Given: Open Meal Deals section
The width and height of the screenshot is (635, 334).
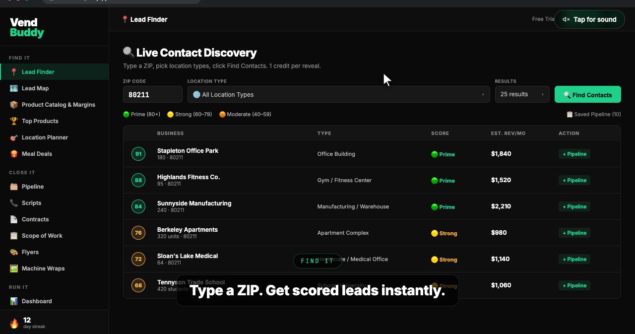Looking at the screenshot, I should 55,154.
